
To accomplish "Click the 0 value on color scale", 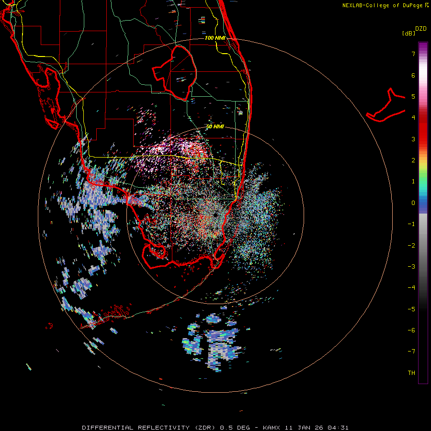I will pyautogui.click(x=413, y=203).
